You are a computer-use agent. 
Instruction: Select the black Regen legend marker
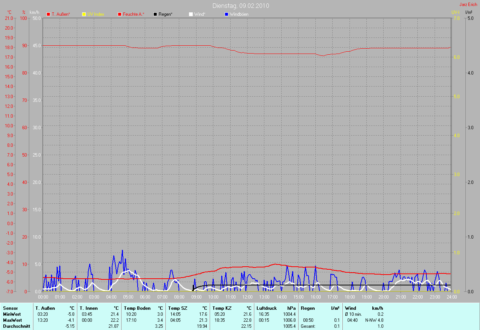coord(156,14)
